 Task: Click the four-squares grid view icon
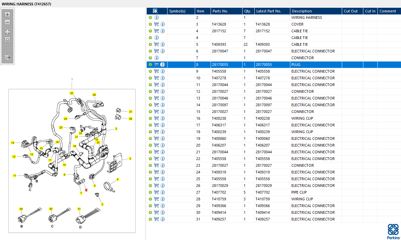coord(7,32)
